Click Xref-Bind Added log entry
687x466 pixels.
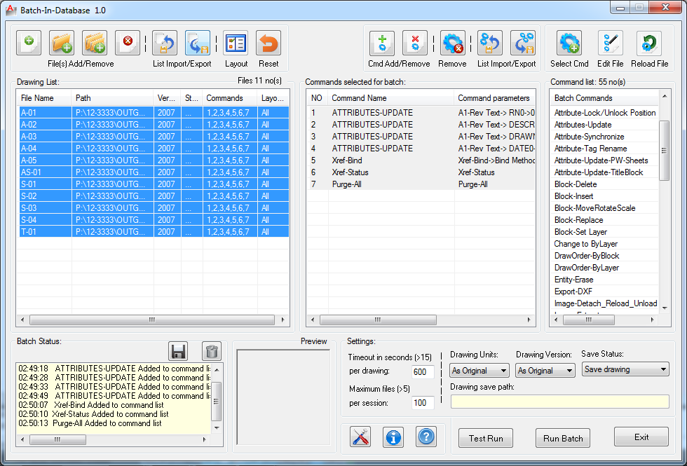tap(91, 405)
